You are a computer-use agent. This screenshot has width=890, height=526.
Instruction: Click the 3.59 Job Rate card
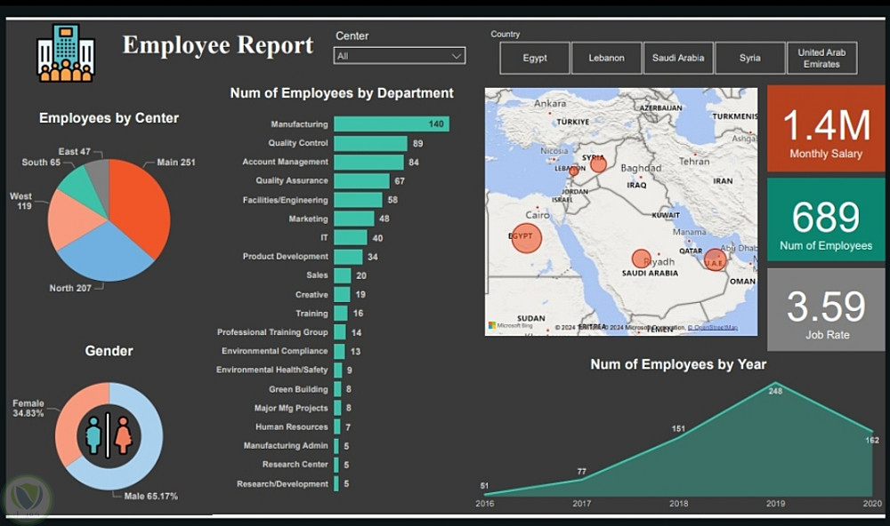click(x=826, y=309)
